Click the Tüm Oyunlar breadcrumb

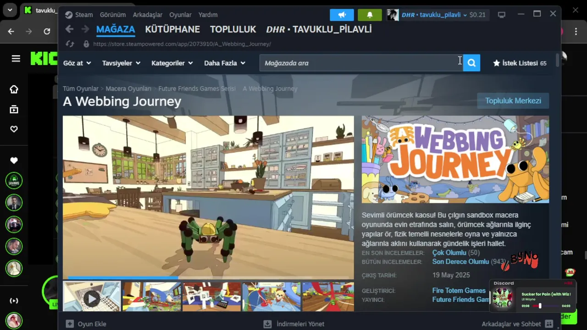coord(81,88)
